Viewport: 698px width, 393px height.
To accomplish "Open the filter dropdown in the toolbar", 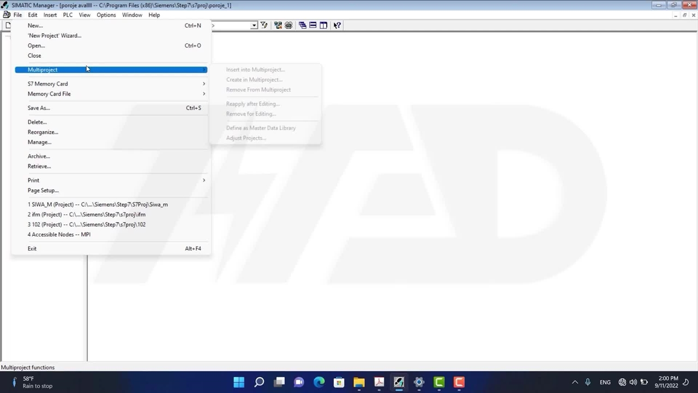I will pyautogui.click(x=254, y=25).
